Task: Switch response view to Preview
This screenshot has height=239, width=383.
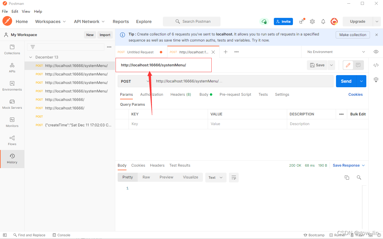Action: click(x=166, y=177)
